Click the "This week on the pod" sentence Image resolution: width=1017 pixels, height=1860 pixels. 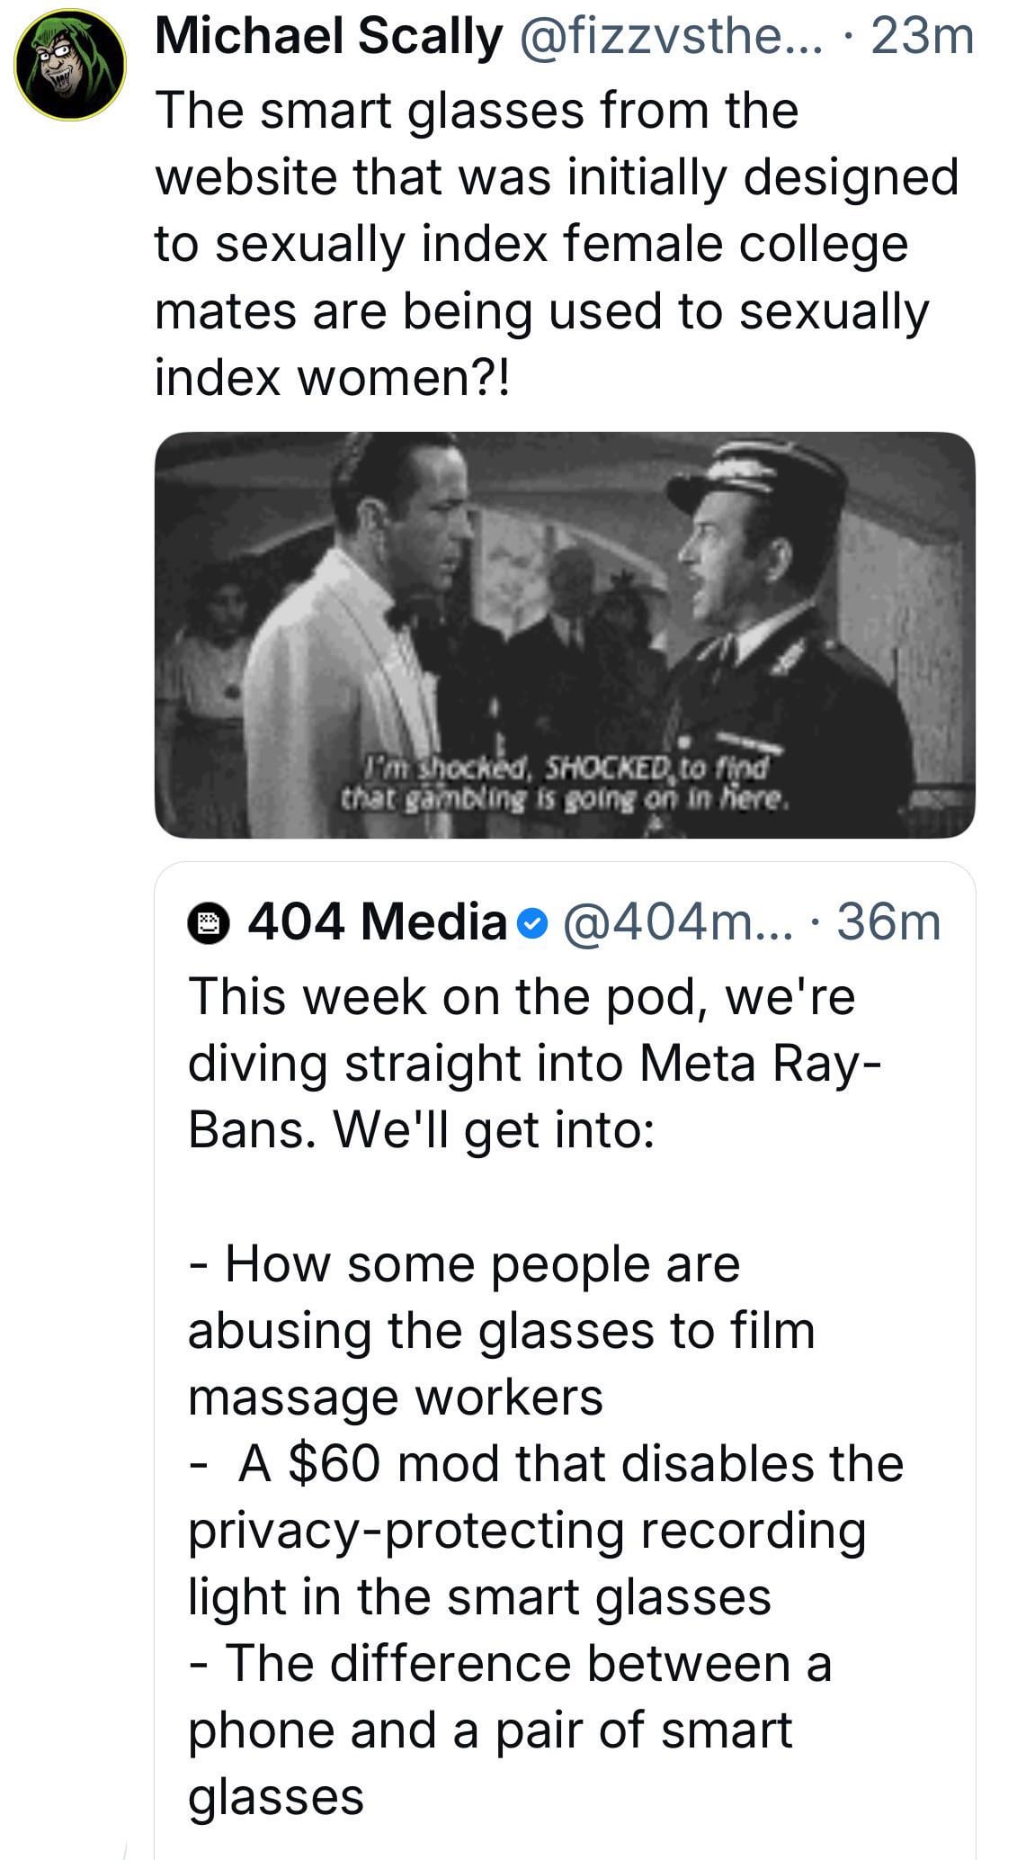coord(522,998)
